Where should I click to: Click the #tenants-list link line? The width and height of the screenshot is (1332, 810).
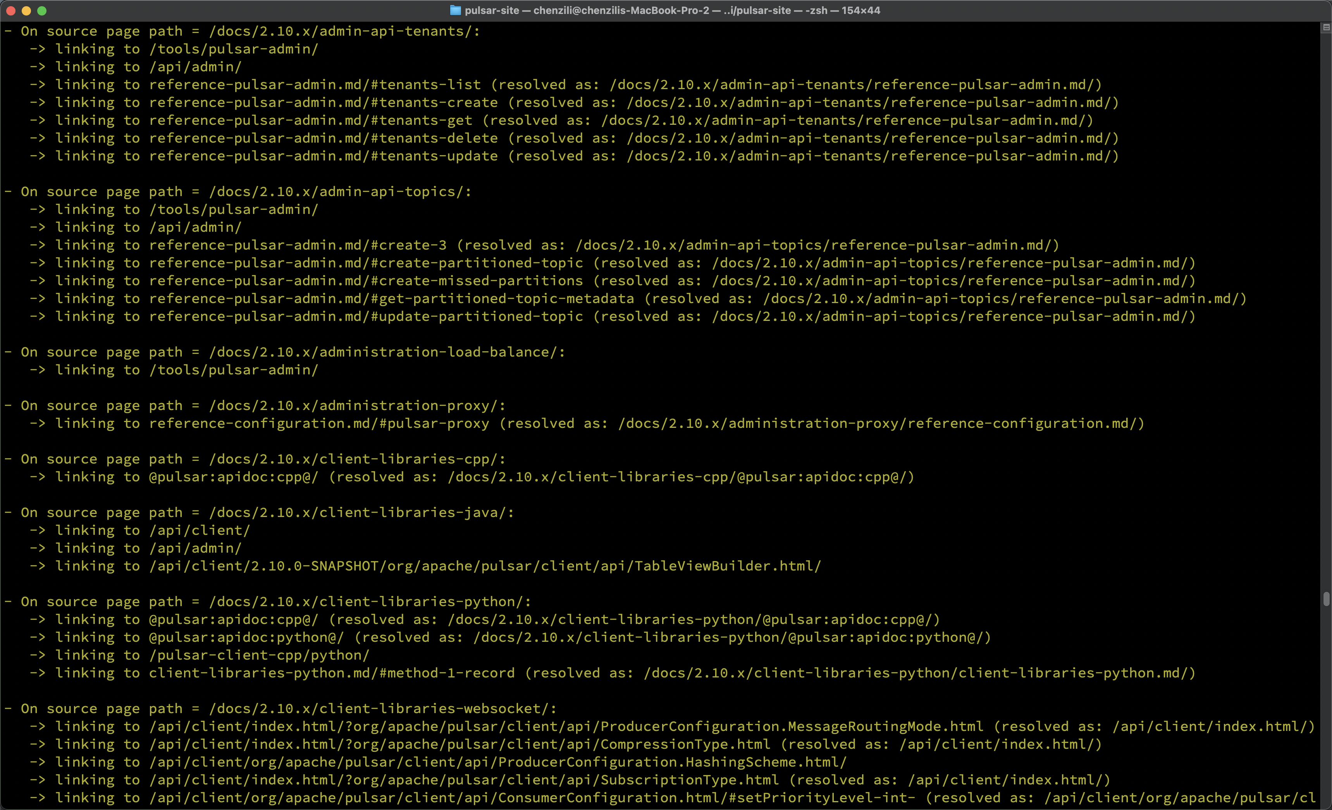[x=565, y=85]
